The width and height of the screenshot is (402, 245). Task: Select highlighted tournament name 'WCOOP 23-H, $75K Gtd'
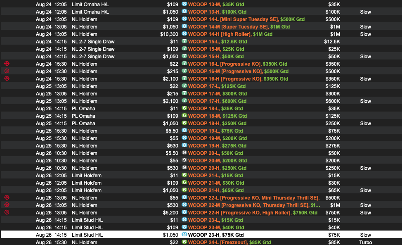pyautogui.click(x=216, y=235)
